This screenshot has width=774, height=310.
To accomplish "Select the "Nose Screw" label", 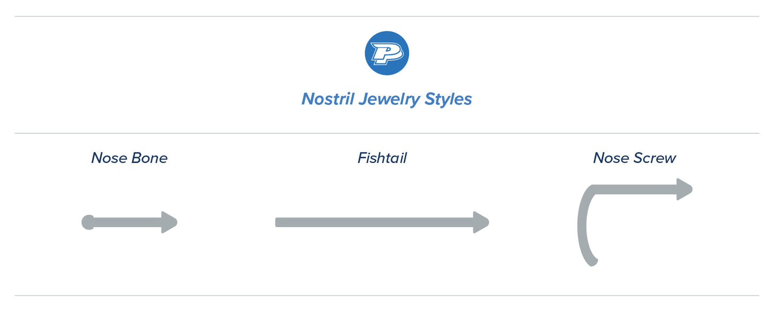I will pyautogui.click(x=634, y=158).
